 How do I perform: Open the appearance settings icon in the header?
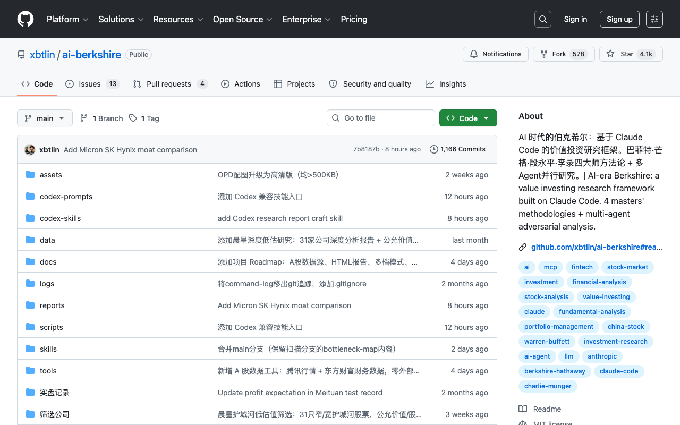654,19
